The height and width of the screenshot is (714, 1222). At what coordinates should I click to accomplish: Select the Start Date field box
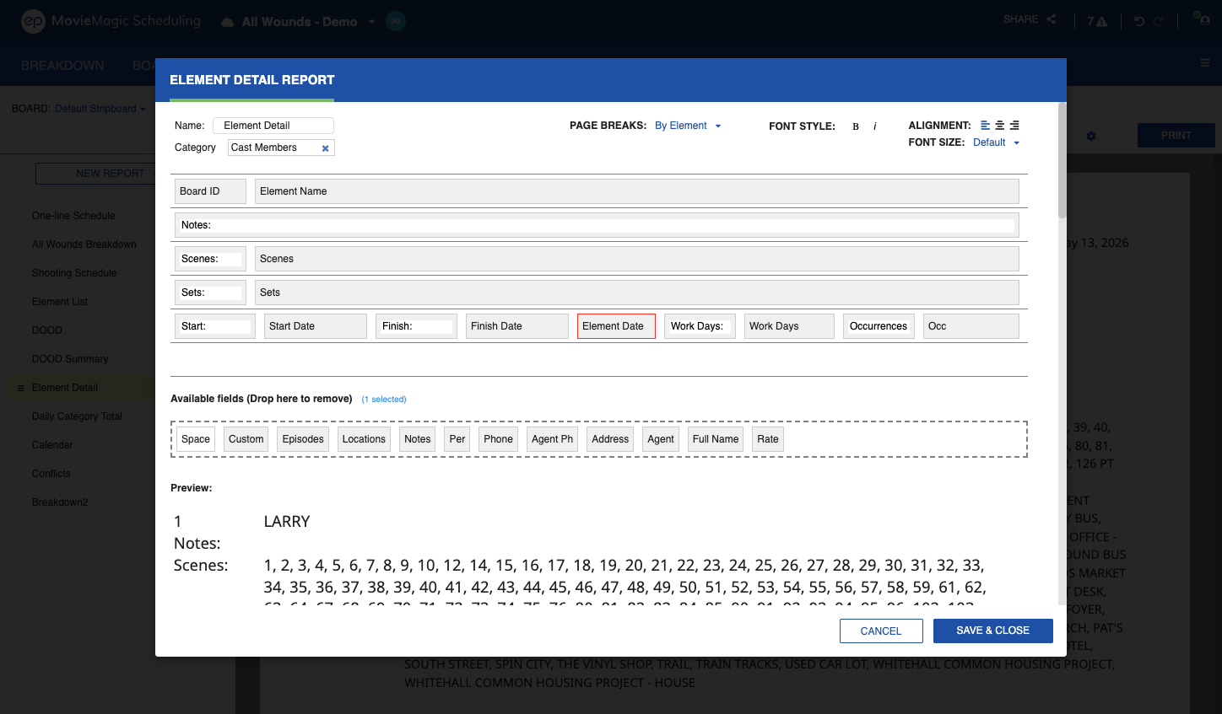(316, 326)
